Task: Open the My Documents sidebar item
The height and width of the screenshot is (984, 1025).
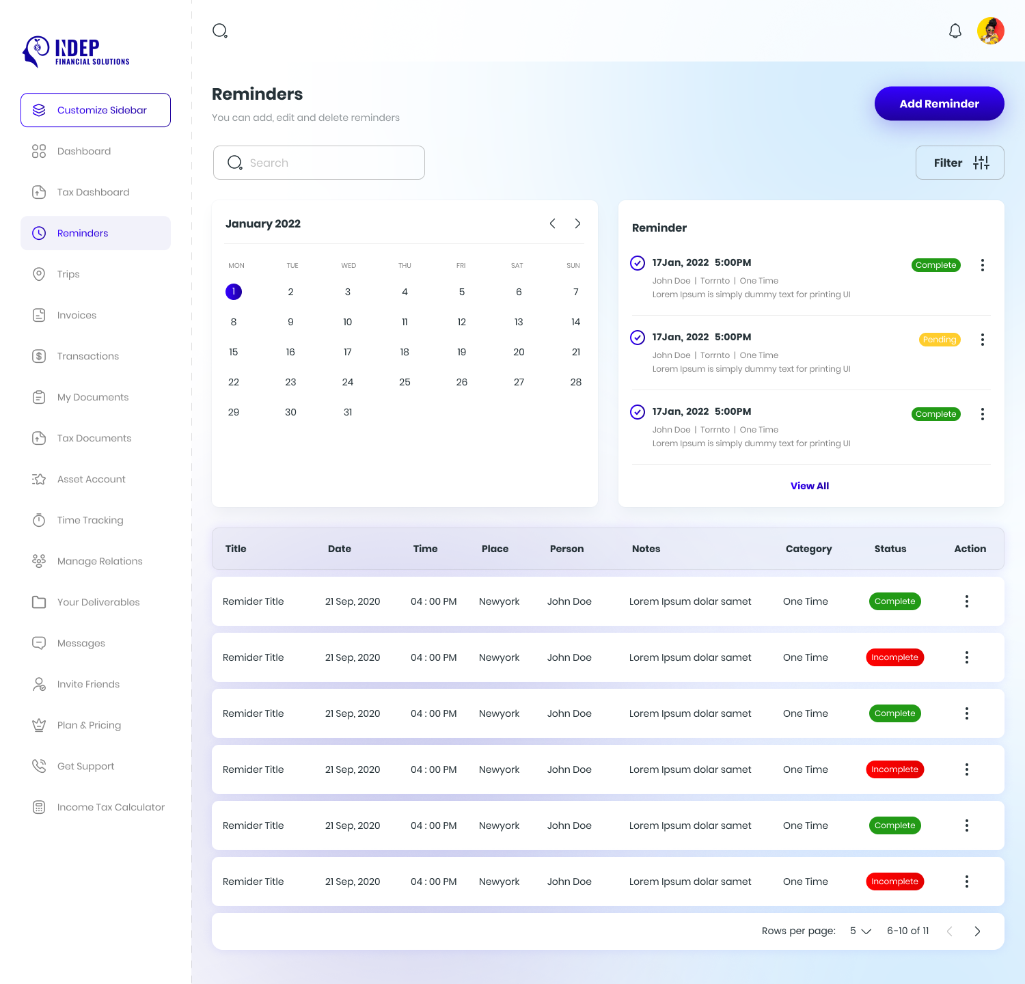Action: click(x=93, y=397)
